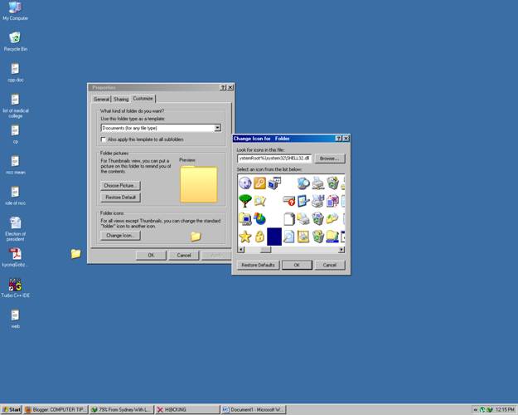Cancel the Change Icon dialog

(x=330, y=265)
